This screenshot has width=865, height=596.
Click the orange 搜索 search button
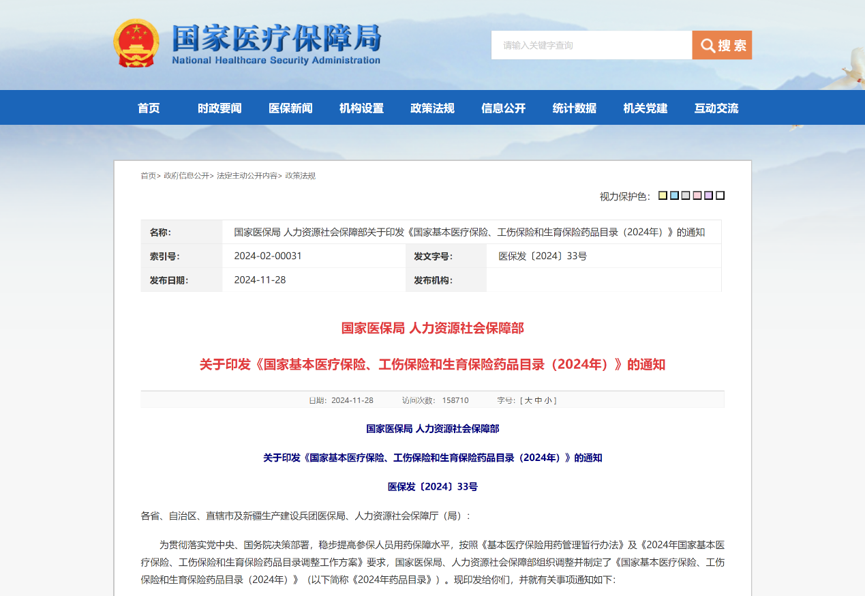click(x=722, y=45)
